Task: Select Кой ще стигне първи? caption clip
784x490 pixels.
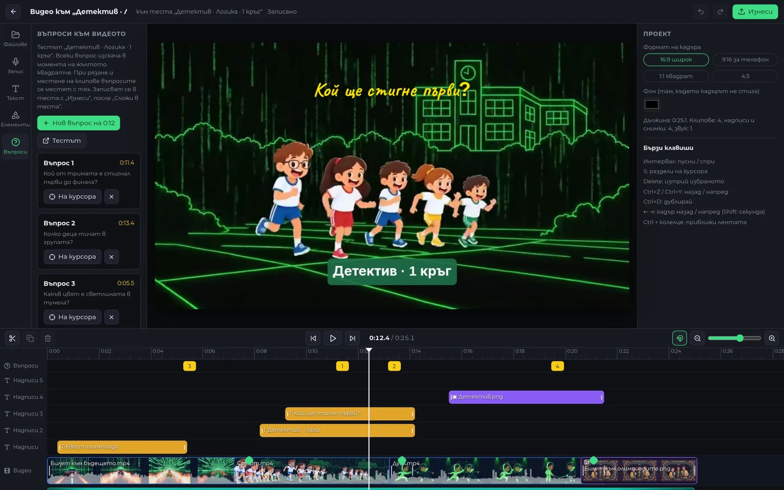Action: coord(350,414)
